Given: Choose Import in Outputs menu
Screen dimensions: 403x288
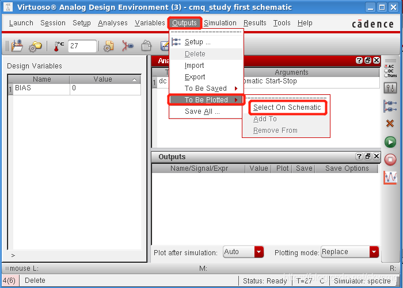Looking at the screenshot, I should (x=206, y=66).
